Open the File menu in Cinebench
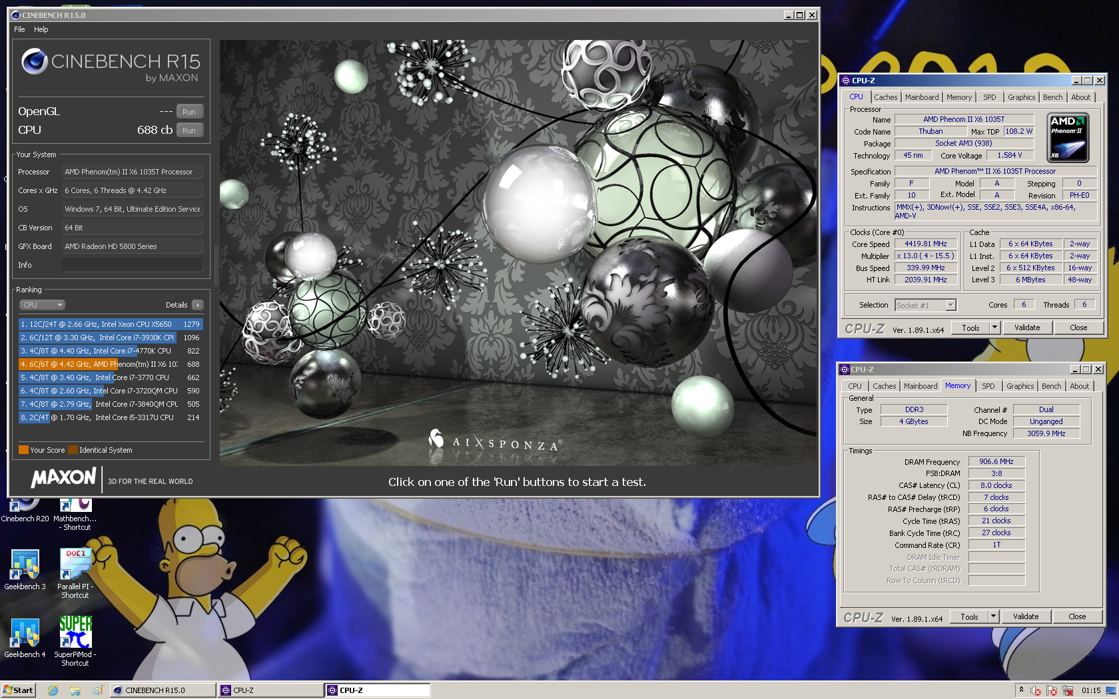 coord(19,29)
